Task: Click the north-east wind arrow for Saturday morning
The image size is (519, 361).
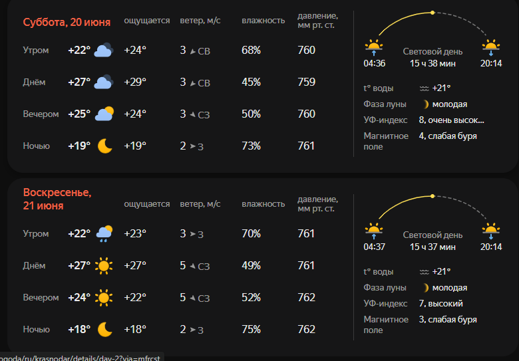Action: coord(193,51)
